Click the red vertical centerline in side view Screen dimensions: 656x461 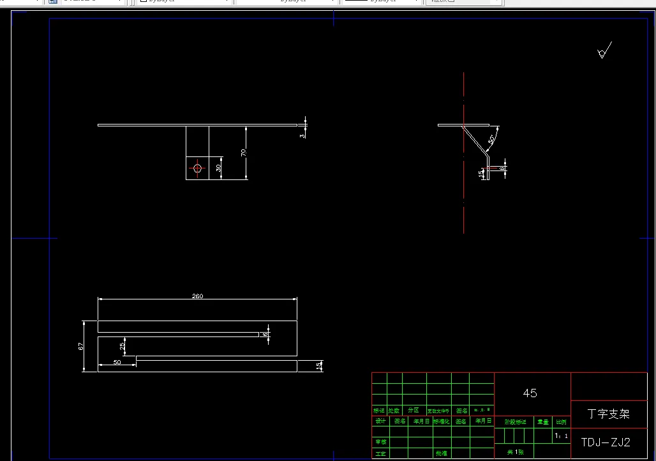click(463, 153)
